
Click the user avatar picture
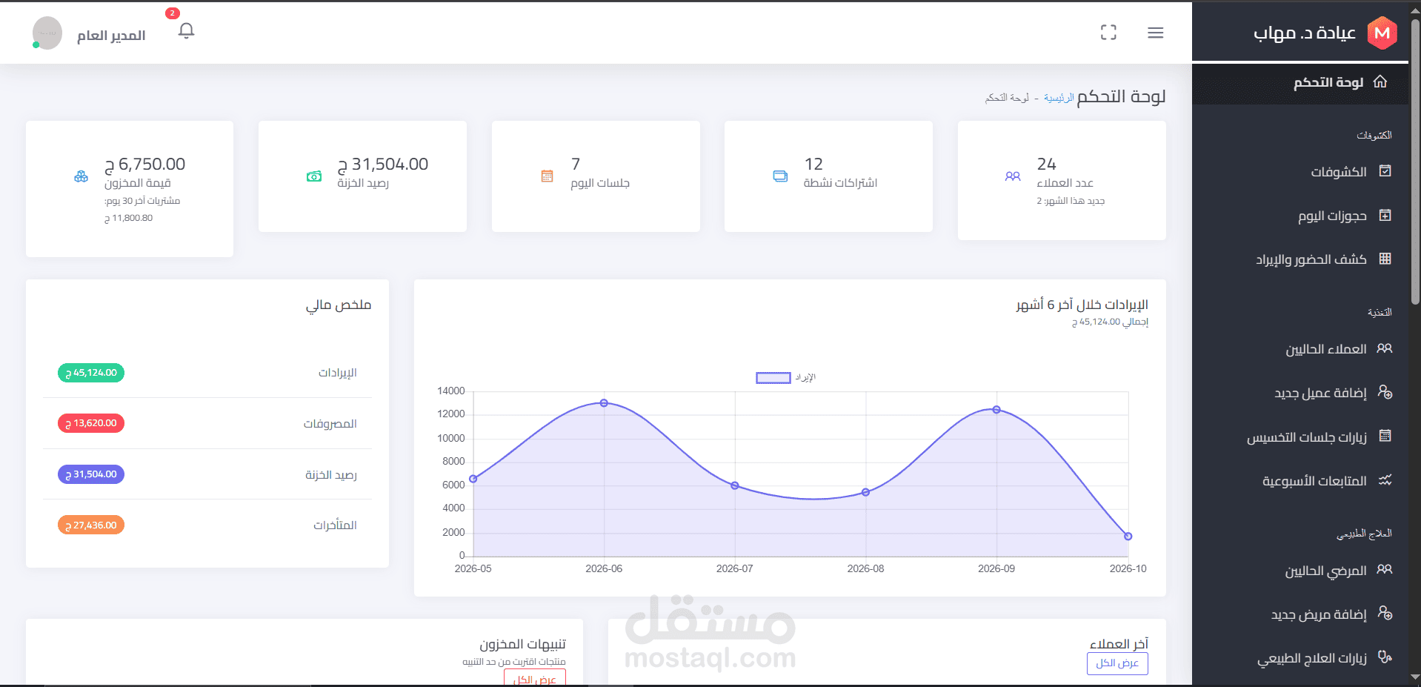[x=47, y=33]
